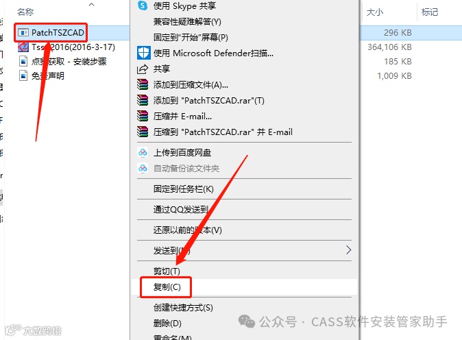462x340 pixels.
Task: Select 固定到任务栏(K) option
Action: click(x=183, y=189)
